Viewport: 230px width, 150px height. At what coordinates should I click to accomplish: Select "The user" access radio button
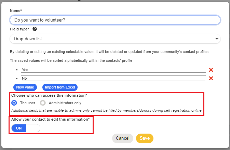click(14, 103)
